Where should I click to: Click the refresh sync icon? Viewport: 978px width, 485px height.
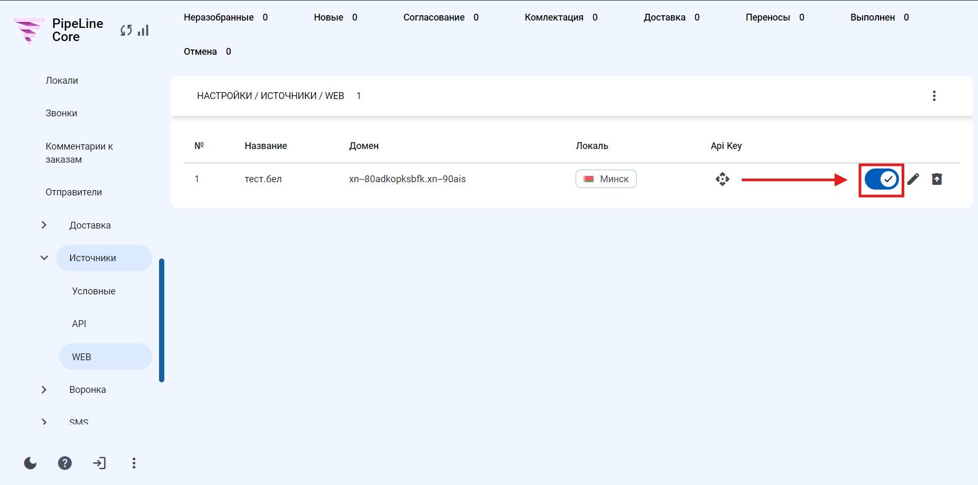coord(126,31)
